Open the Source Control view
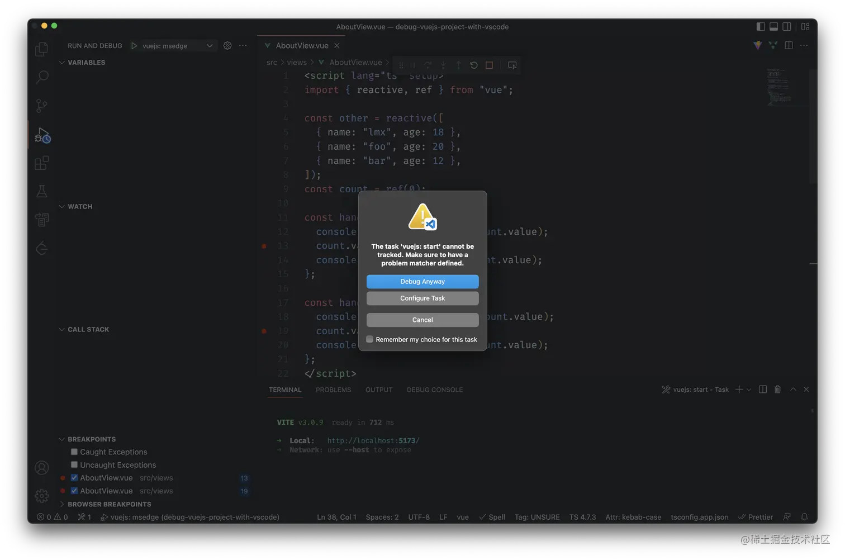Viewport: 845px width, 560px height. [41, 106]
